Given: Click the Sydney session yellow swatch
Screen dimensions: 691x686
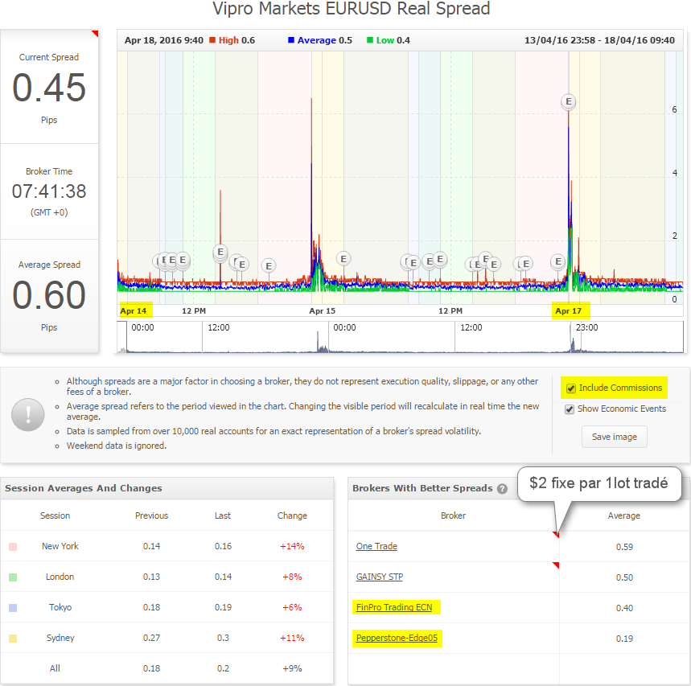Looking at the screenshot, I should pos(13,639).
